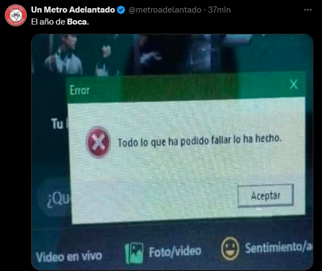Open the @metroadelantado handle link

coord(165,10)
